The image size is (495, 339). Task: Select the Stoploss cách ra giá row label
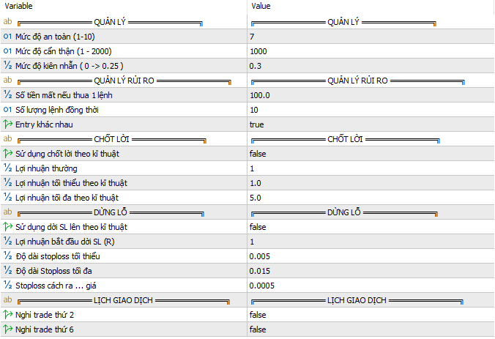56,286
